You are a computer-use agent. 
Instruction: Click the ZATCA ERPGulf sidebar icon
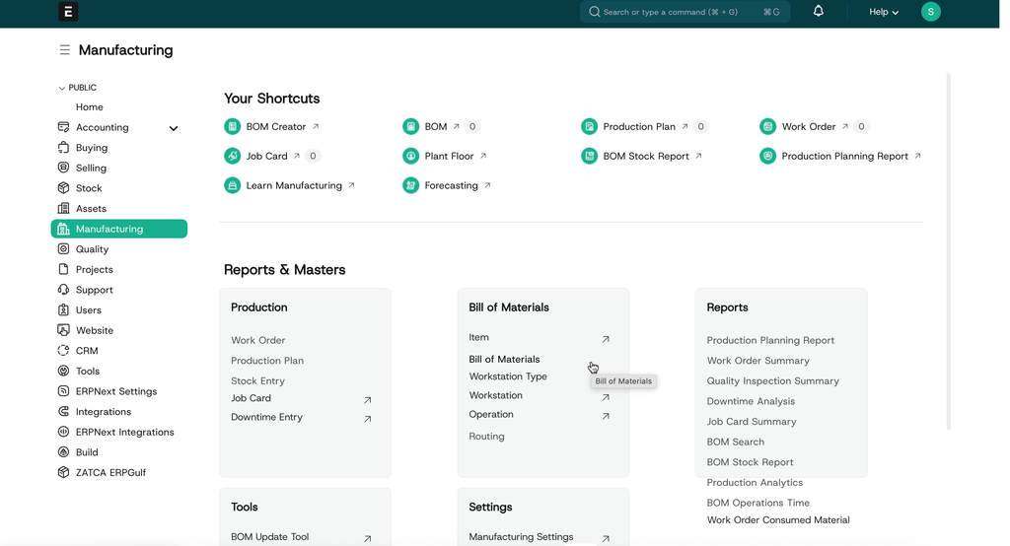coord(63,472)
